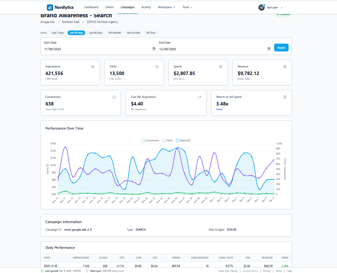Select the Last 7 days quick filter
337x273 pixels.
point(58,33)
